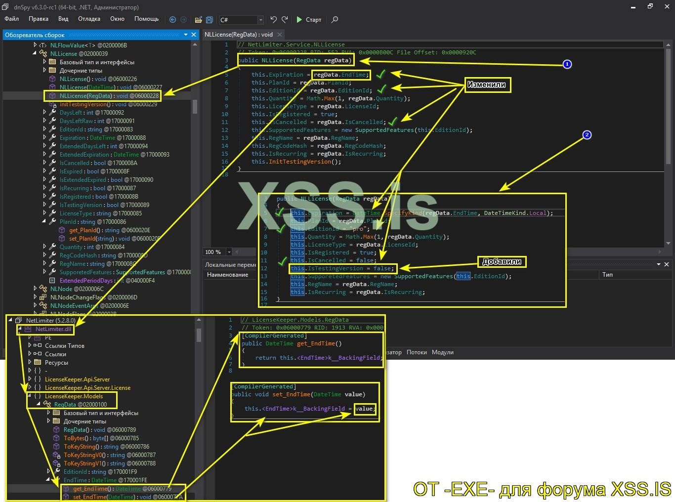Open the Обозреватель сборок panel options arrow
Screen dimensions: 675x502
click(x=186, y=35)
